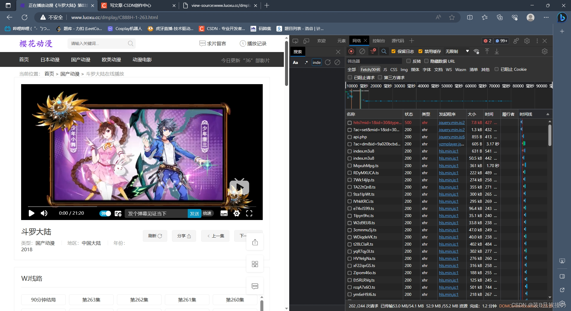Toggle 保留日志 preserve log checkbox
Image resolution: width=571 pixels, height=311 pixels.
(393, 51)
